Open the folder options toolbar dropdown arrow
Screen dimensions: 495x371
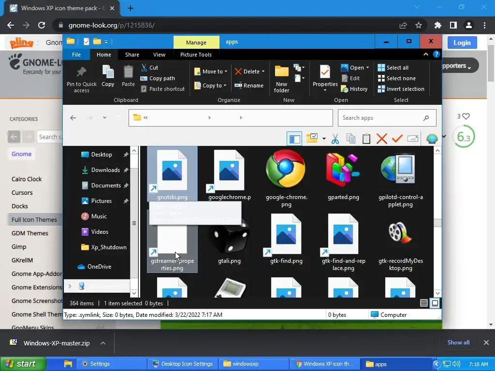click(x=324, y=139)
